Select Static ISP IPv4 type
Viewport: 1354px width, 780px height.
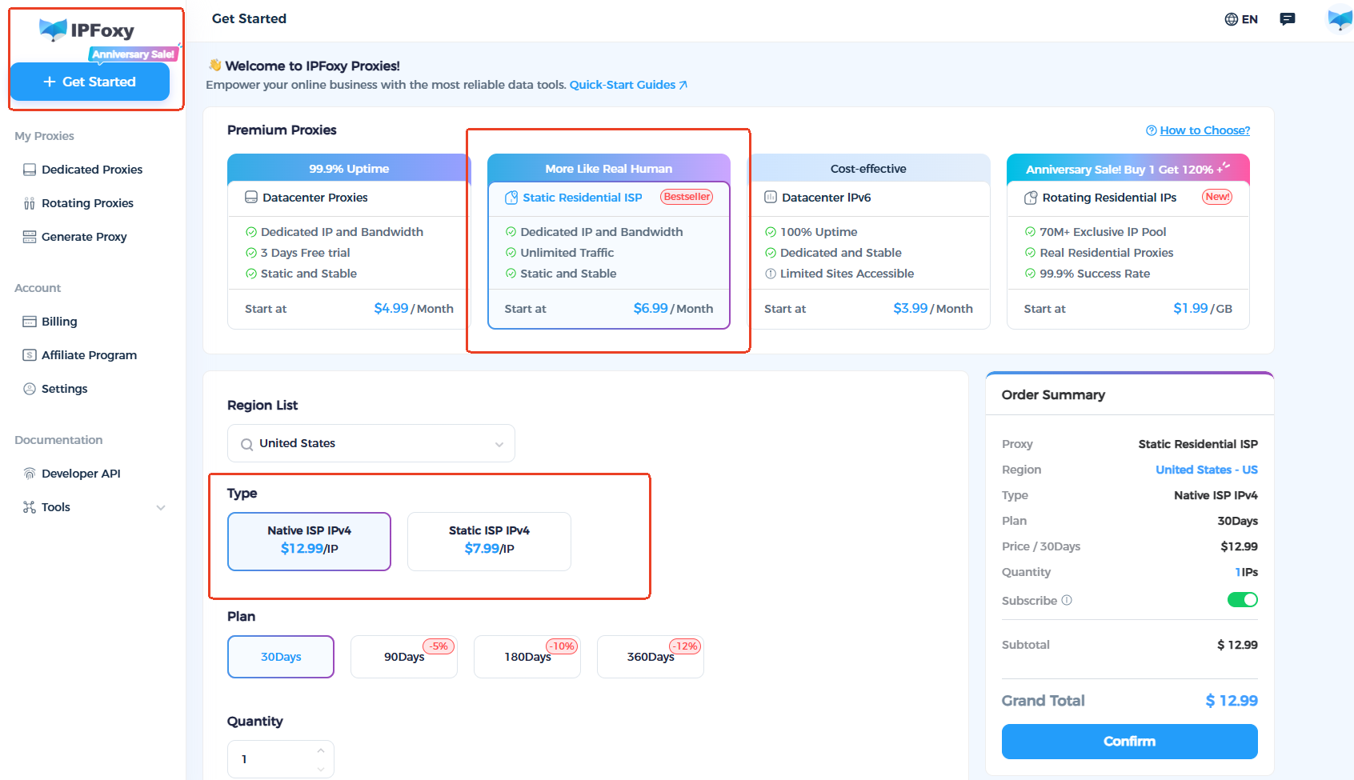tap(489, 542)
